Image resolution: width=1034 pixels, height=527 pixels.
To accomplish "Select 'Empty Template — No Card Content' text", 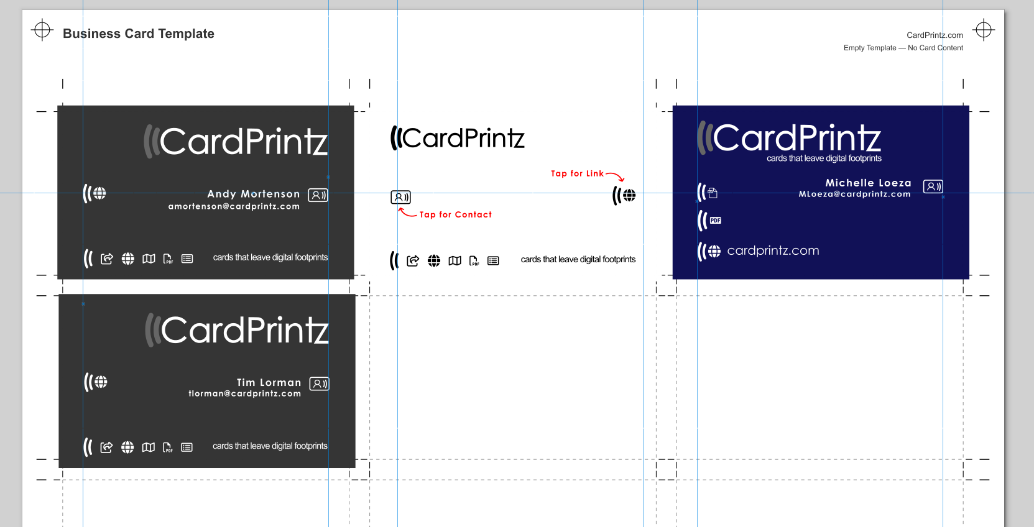I will pyautogui.click(x=903, y=48).
